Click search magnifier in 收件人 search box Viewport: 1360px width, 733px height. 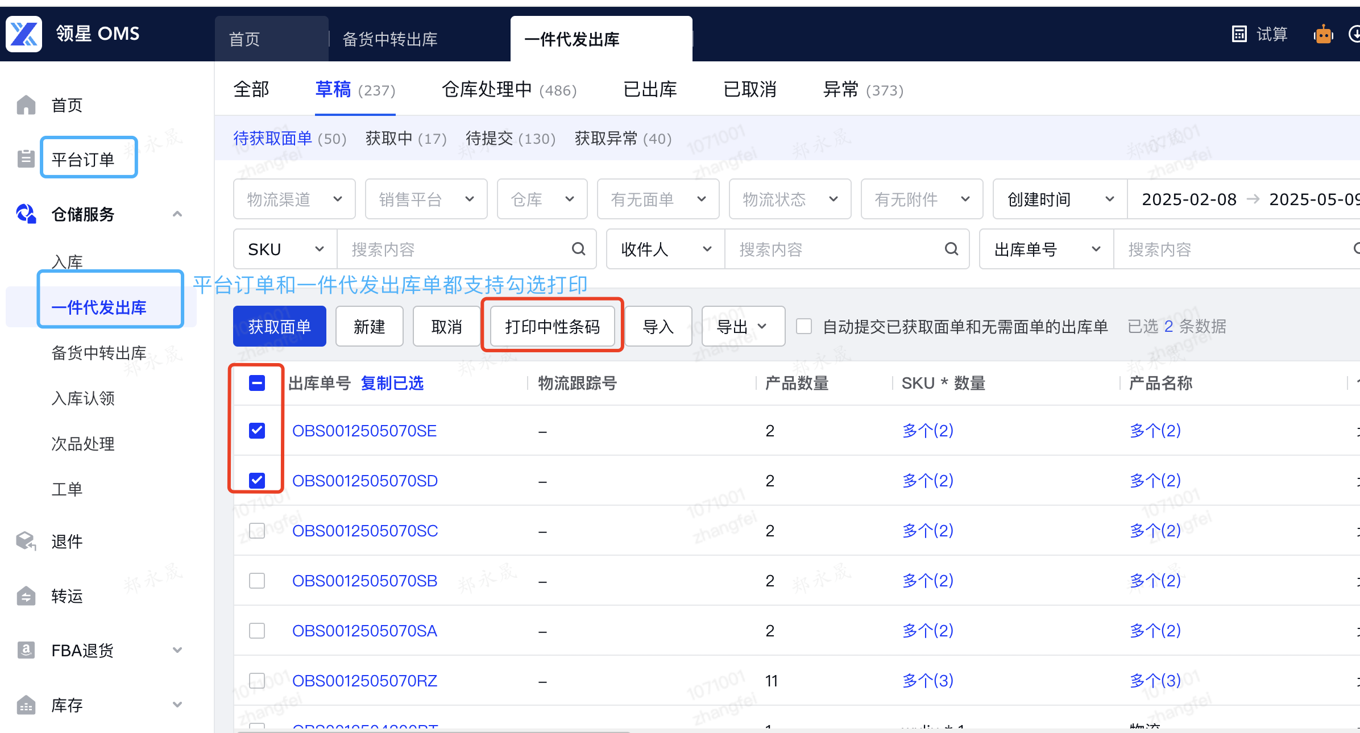(x=952, y=249)
